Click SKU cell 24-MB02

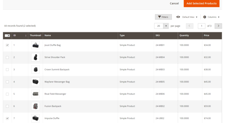click(x=160, y=106)
